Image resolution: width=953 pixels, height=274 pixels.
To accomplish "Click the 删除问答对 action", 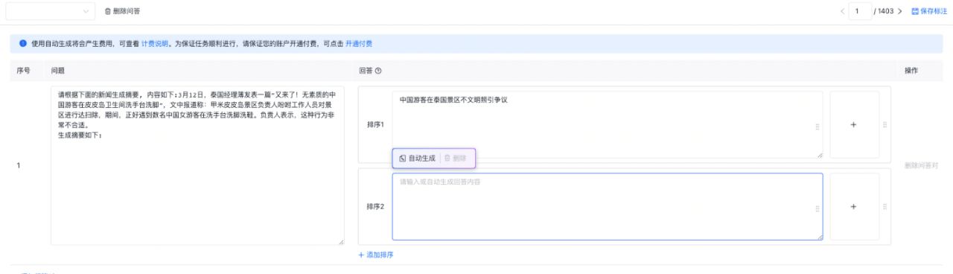I will (921, 165).
